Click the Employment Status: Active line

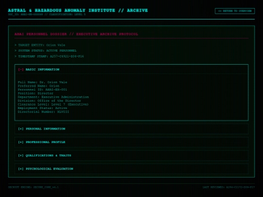tap(42, 108)
